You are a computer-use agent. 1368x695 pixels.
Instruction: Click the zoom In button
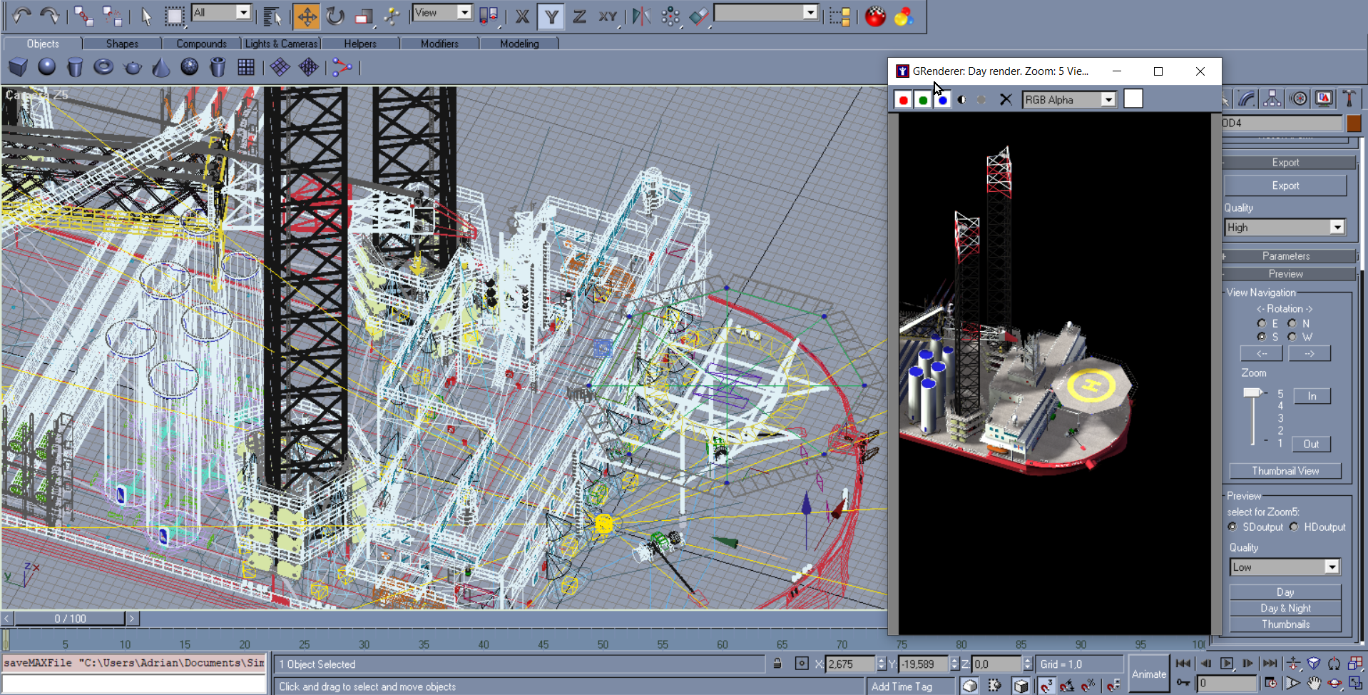tap(1312, 396)
